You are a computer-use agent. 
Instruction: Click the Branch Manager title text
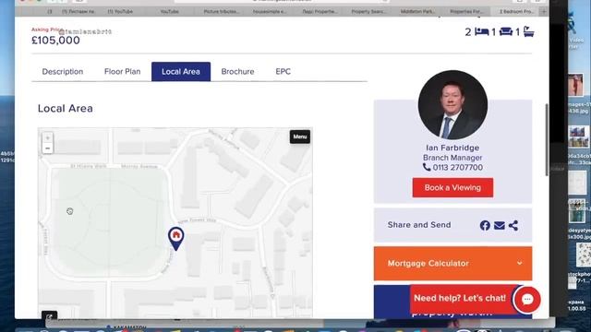point(452,158)
